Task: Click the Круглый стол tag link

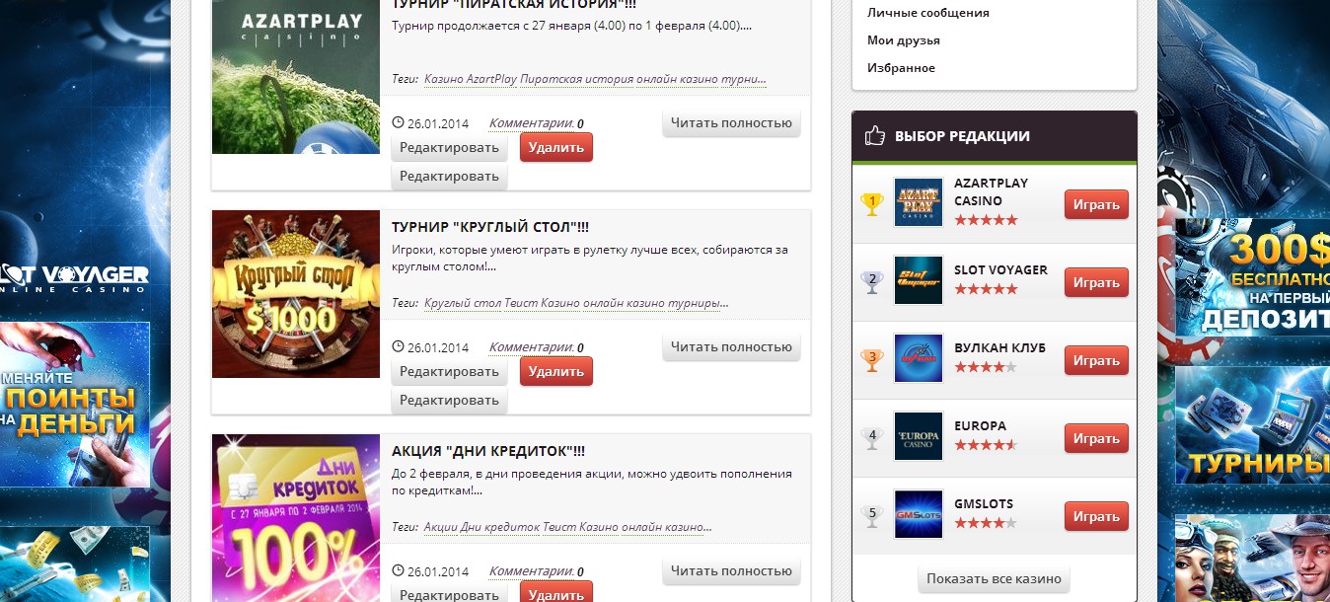Action: [461, 303]
